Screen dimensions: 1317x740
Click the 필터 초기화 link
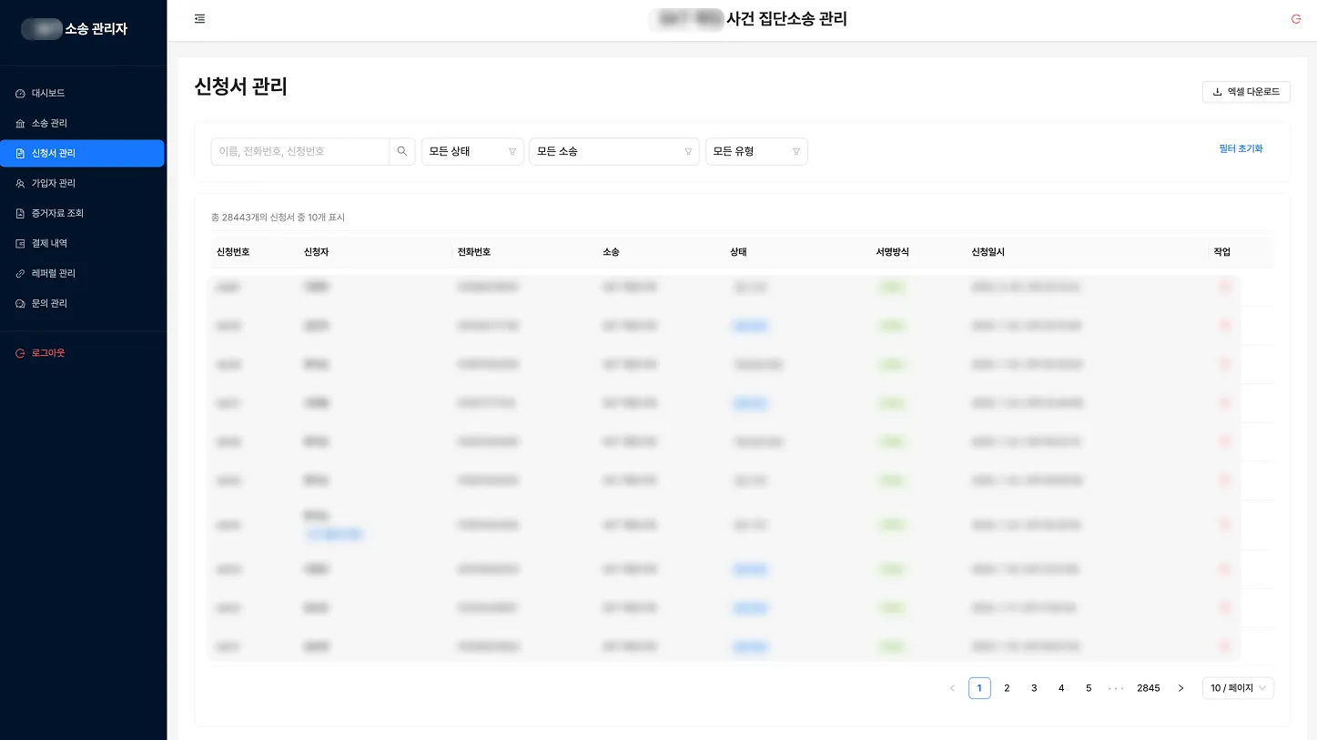click(1241, 148)
